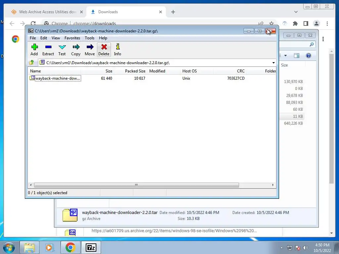Image resolution: width=339 pixels, height=254 pixels.
Task: Switch to 7-Zip from the taskbar
Action: point(91,247)
